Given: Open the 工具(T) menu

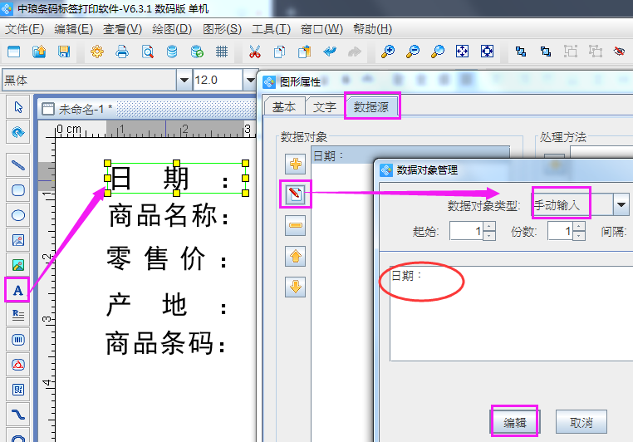Looking at the screenshot, I should coord(271,29).
